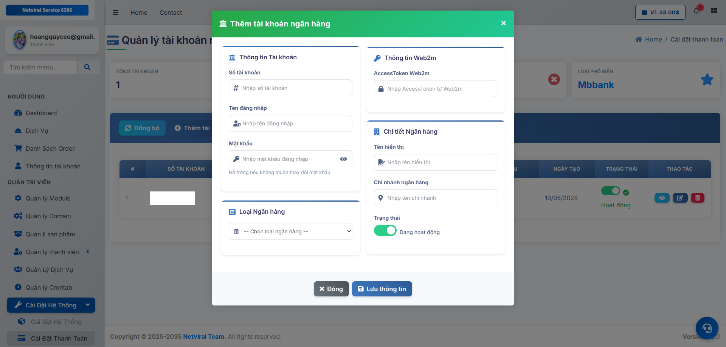Screen dimensions: 726x347
Task: Click the 'Lưu thông tin' save button
Action: point(382,289)
